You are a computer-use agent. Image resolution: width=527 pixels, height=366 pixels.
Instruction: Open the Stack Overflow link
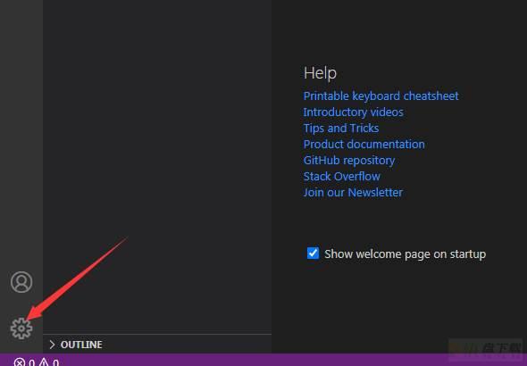pos(342,177)
